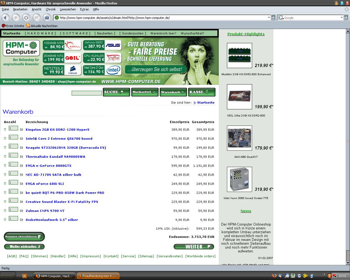
Task: Go to the Firefox Home icon
Action: (47, 17)
